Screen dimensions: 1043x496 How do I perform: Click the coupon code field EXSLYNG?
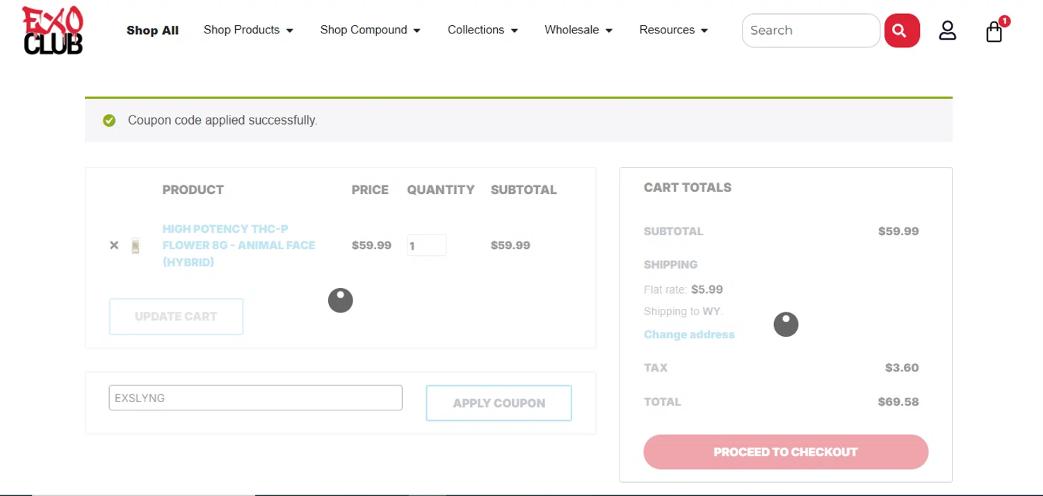pos(255,398)
